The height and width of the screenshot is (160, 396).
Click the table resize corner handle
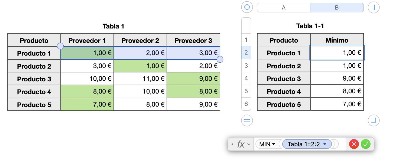tap(374, 120)
